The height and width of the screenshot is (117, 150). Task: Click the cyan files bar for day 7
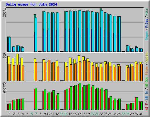click(x=36, y=35)
